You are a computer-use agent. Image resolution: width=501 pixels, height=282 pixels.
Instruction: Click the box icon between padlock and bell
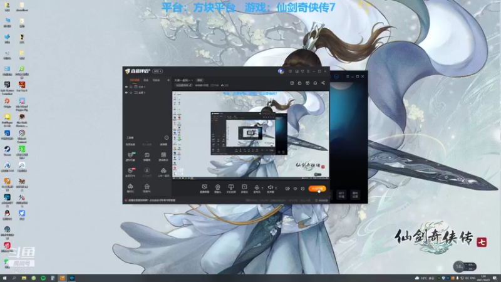(x=307, y=83)
